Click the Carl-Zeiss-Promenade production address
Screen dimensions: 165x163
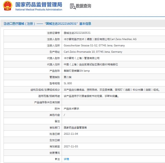coord(93,52)
